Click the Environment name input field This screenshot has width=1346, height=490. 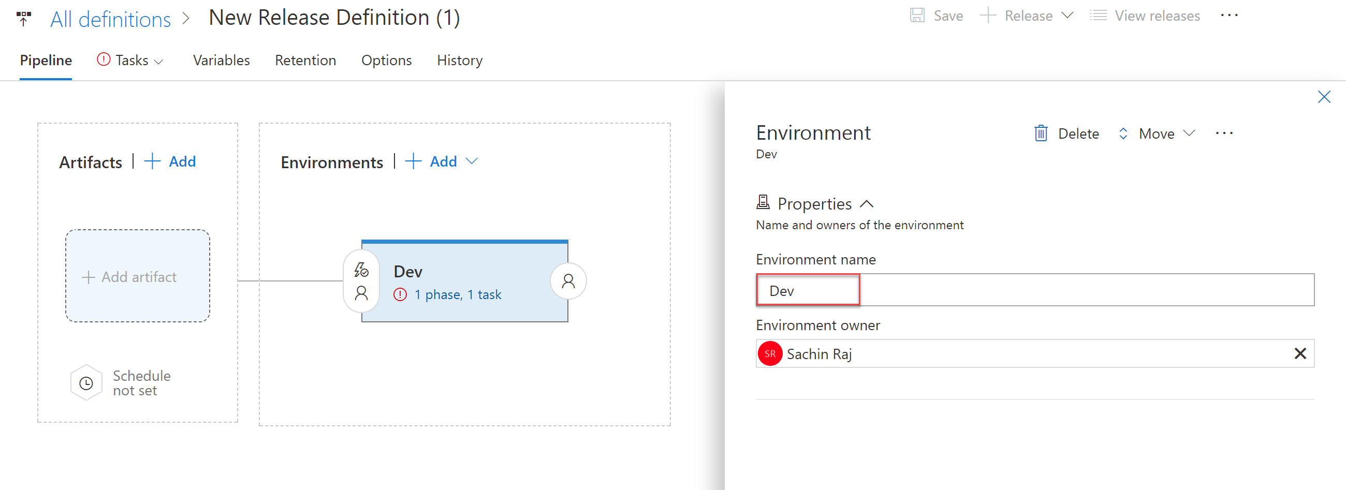click(1034, 290)
